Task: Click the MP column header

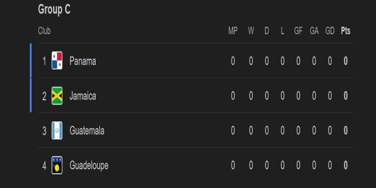Action: click(x=233, y=31)
